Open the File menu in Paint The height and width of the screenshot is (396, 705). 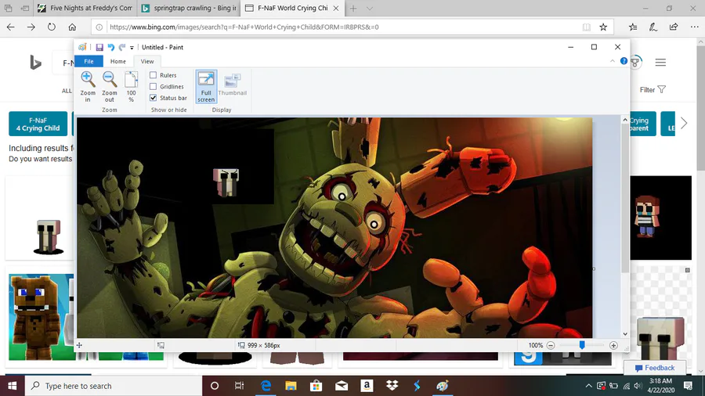(x=89, y=61)
